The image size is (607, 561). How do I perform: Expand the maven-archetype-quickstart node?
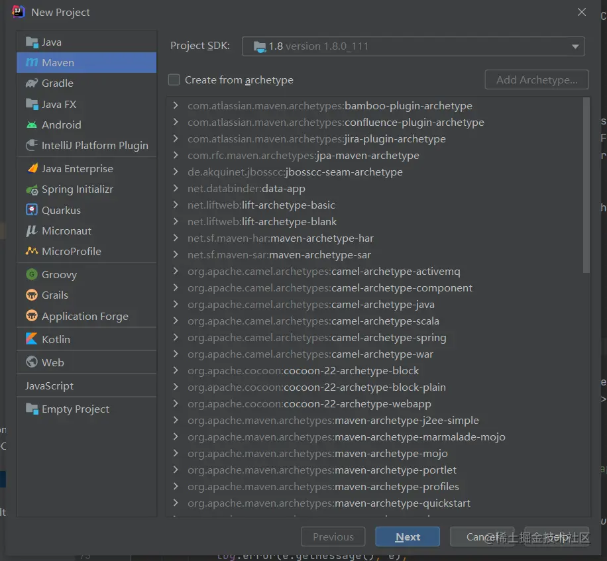click(176, 503)
